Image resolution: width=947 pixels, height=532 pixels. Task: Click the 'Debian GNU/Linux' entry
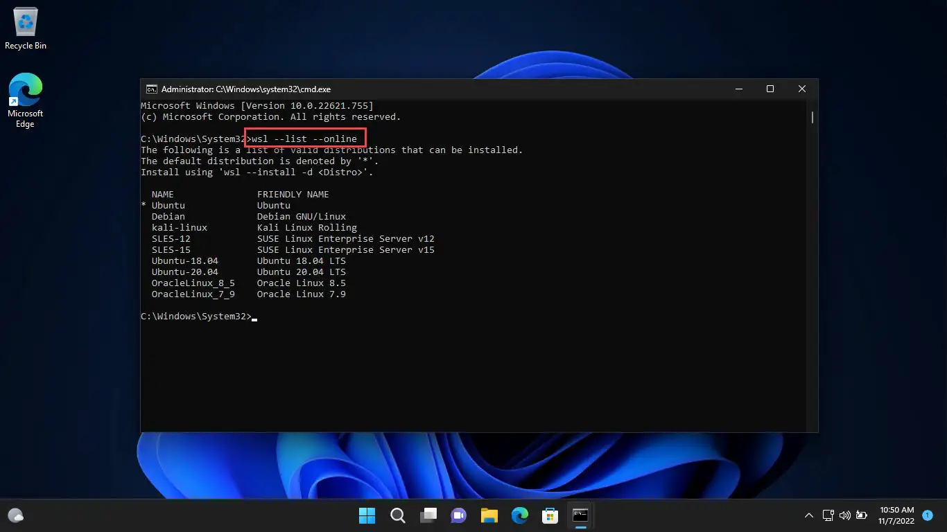[x=302, y=217]
